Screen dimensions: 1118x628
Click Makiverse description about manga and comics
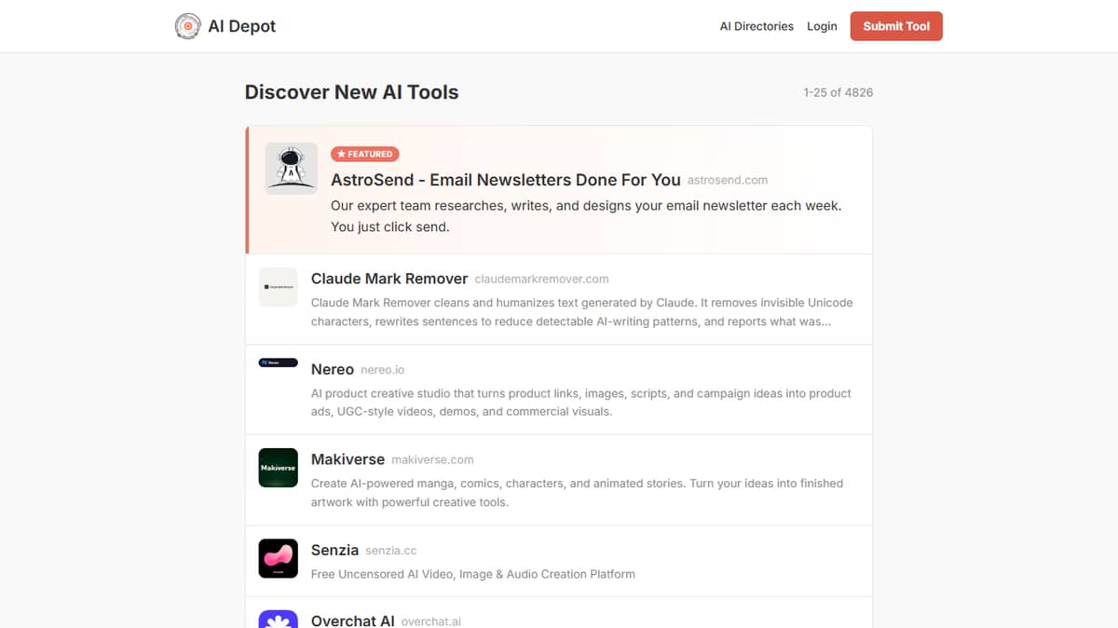click(577, 493)
